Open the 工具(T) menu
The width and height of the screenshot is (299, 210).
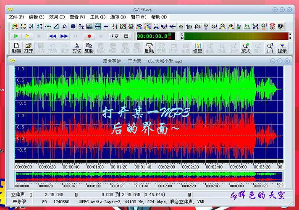[98, 17]
